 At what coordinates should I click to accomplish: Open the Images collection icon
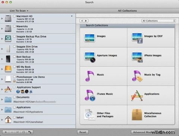[89, 38]
